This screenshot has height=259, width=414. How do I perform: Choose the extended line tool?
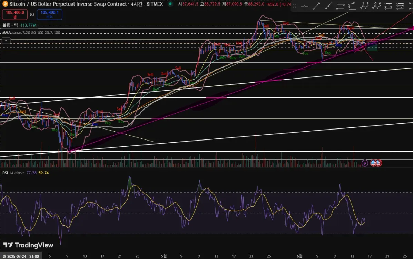pyautogui.click(x=328, y=6)
